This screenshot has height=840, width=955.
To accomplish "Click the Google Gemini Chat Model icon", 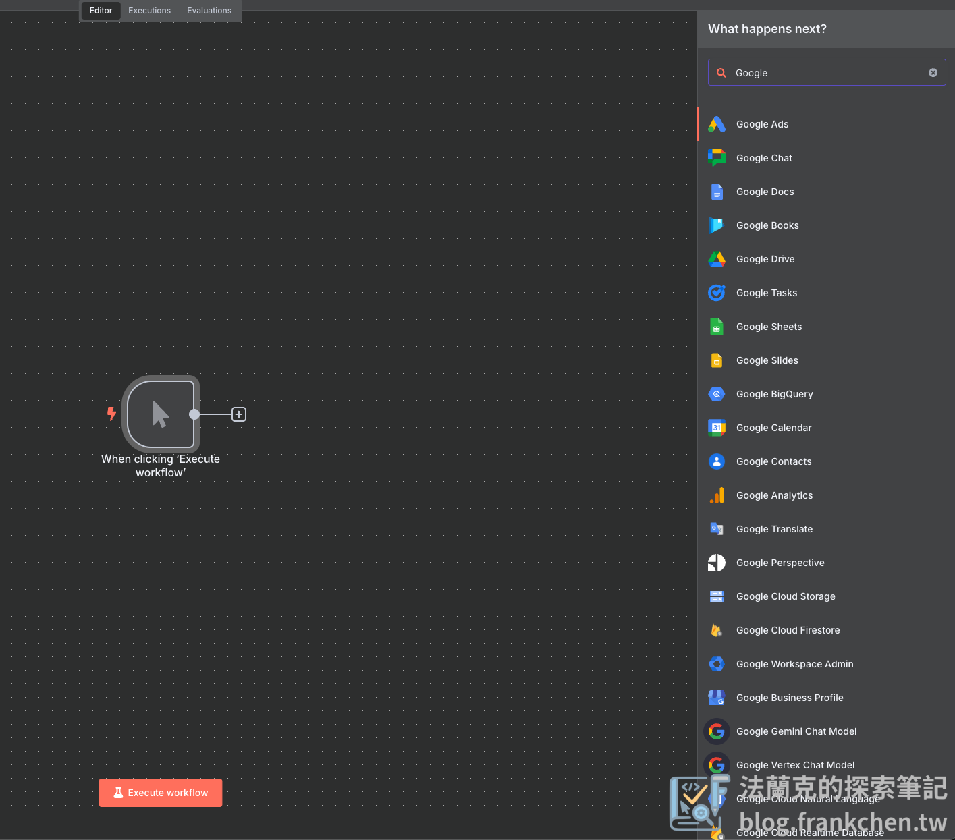I will [717, 731].
